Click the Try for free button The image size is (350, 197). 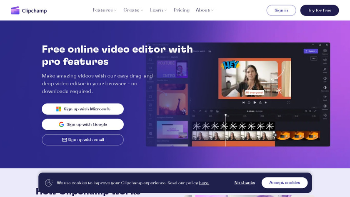[x=320, y=10]
